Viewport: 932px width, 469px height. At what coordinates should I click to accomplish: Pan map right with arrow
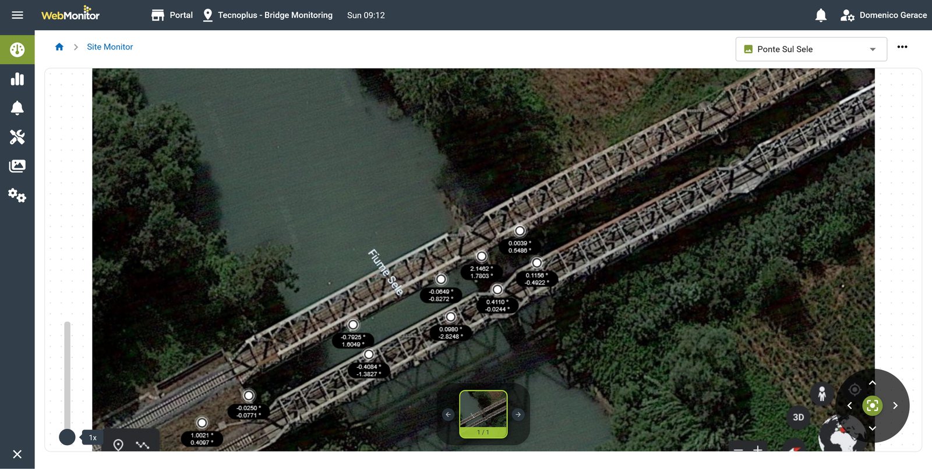(895, 406)
